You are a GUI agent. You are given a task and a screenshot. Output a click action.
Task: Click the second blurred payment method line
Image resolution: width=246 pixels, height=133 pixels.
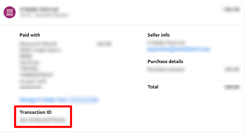click(x=40, y=50)
